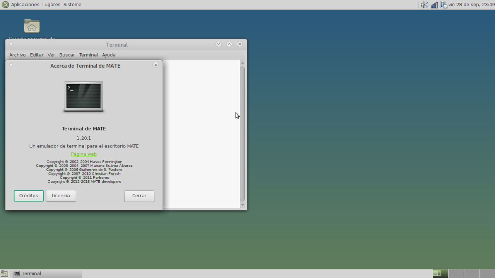Click the MATE developers copyright line
495x278 pixels.
click(84, 181)
